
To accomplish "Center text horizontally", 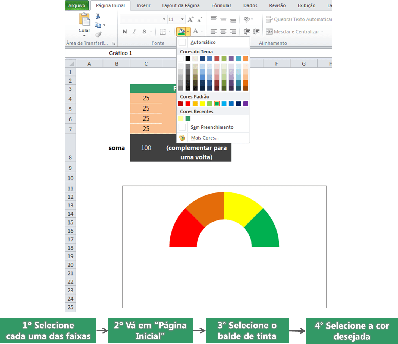I will coord(223,31).
